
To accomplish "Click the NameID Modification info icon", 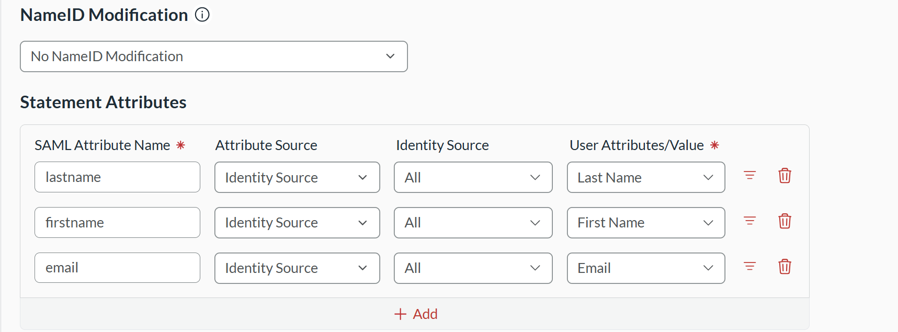I will pyautogui.click(x=202, y=15).
